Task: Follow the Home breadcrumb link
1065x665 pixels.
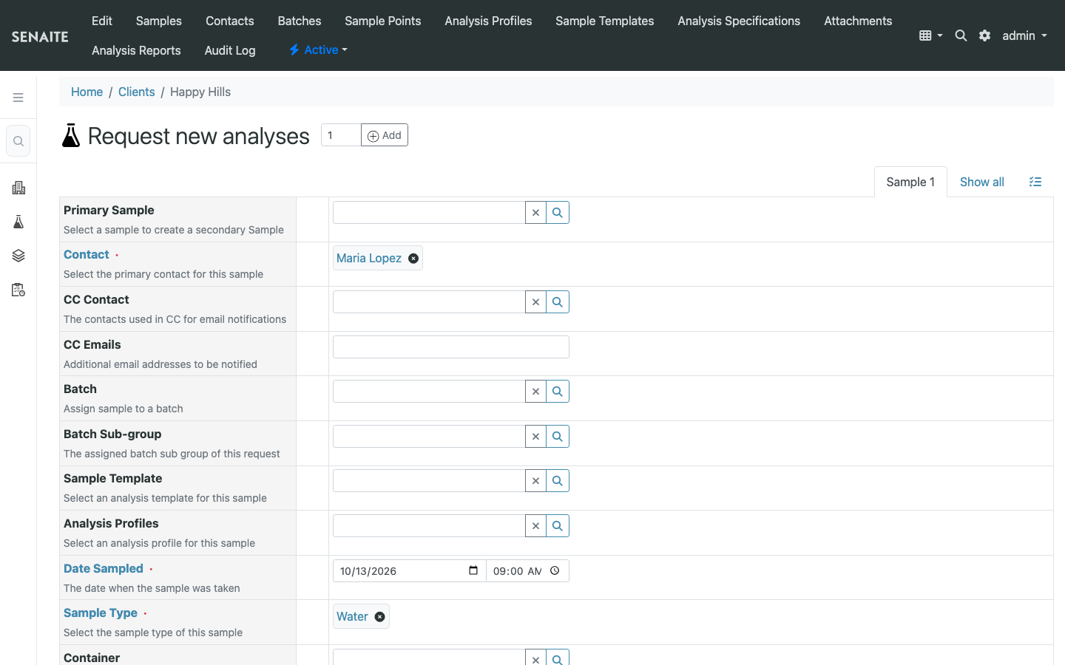Action: tap(87, 92)
